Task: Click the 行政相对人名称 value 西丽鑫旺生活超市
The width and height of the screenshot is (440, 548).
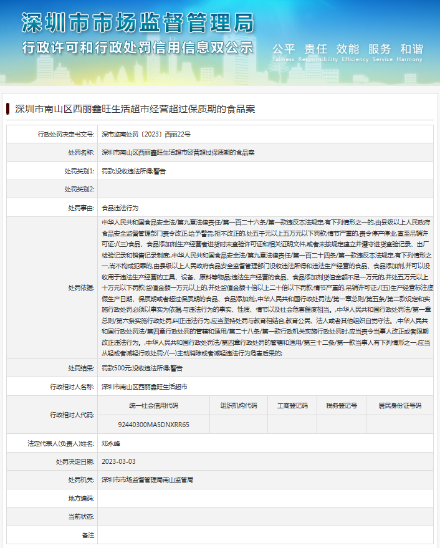Action: pos(143,387)
